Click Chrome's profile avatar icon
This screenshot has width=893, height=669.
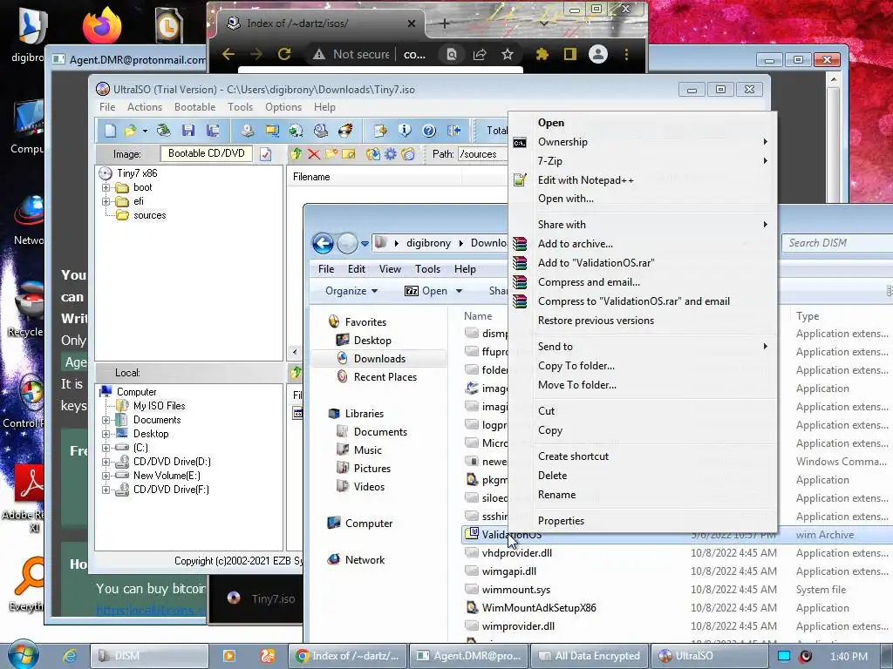[x=598, y=54]
